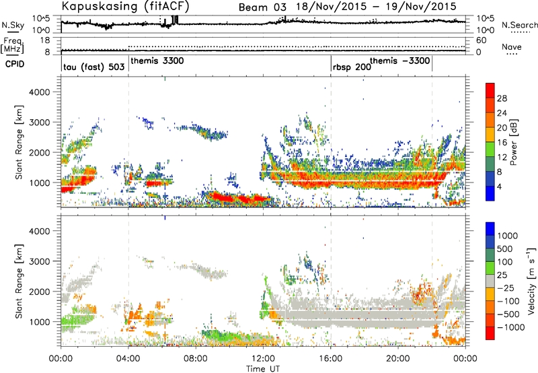The width and height of the screenshot is (538, 373).
Task: Click the '60' tick on the Nave axis
Action: (482, 40)
